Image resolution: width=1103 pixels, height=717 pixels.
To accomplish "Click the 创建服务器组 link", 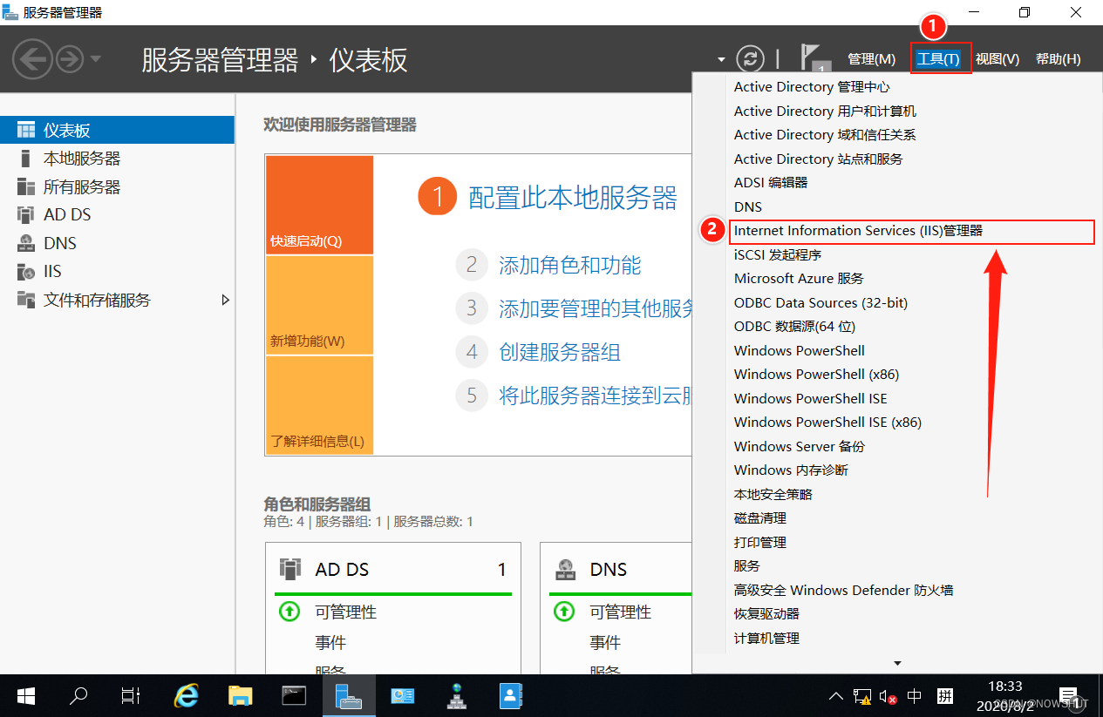I will click(560, 352).
